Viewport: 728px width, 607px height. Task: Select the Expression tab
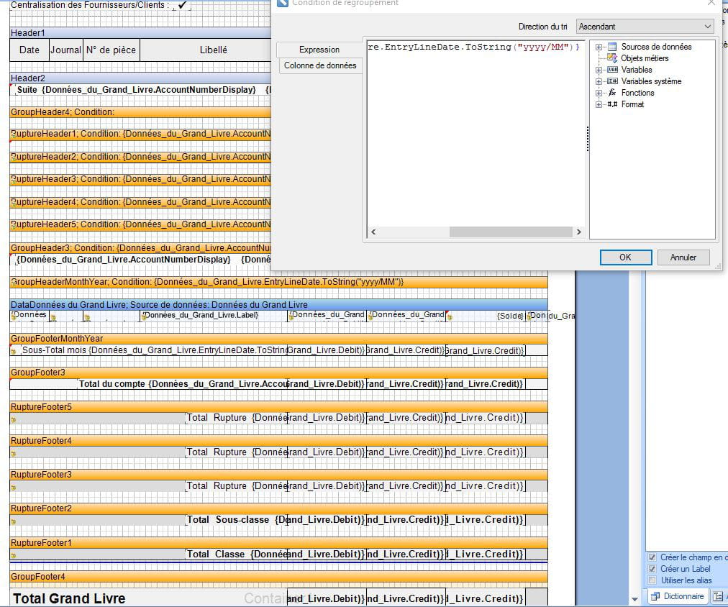coord(319,49)
